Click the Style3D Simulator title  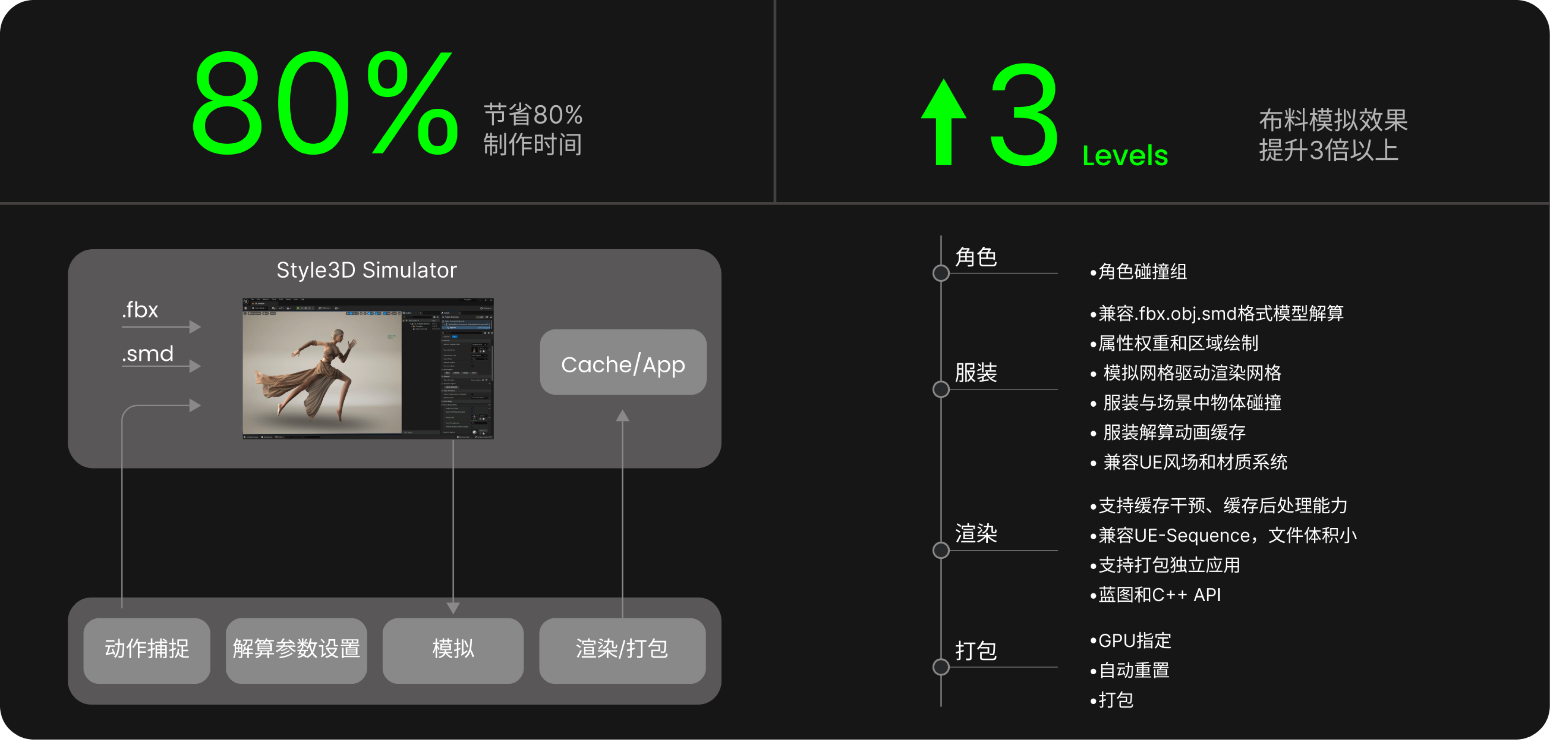tap(367, 270)
